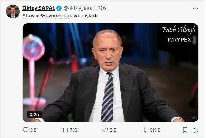Open the @oktay_saral handle link
Screen dimensions: 206x138
click(x=79, y=8)
